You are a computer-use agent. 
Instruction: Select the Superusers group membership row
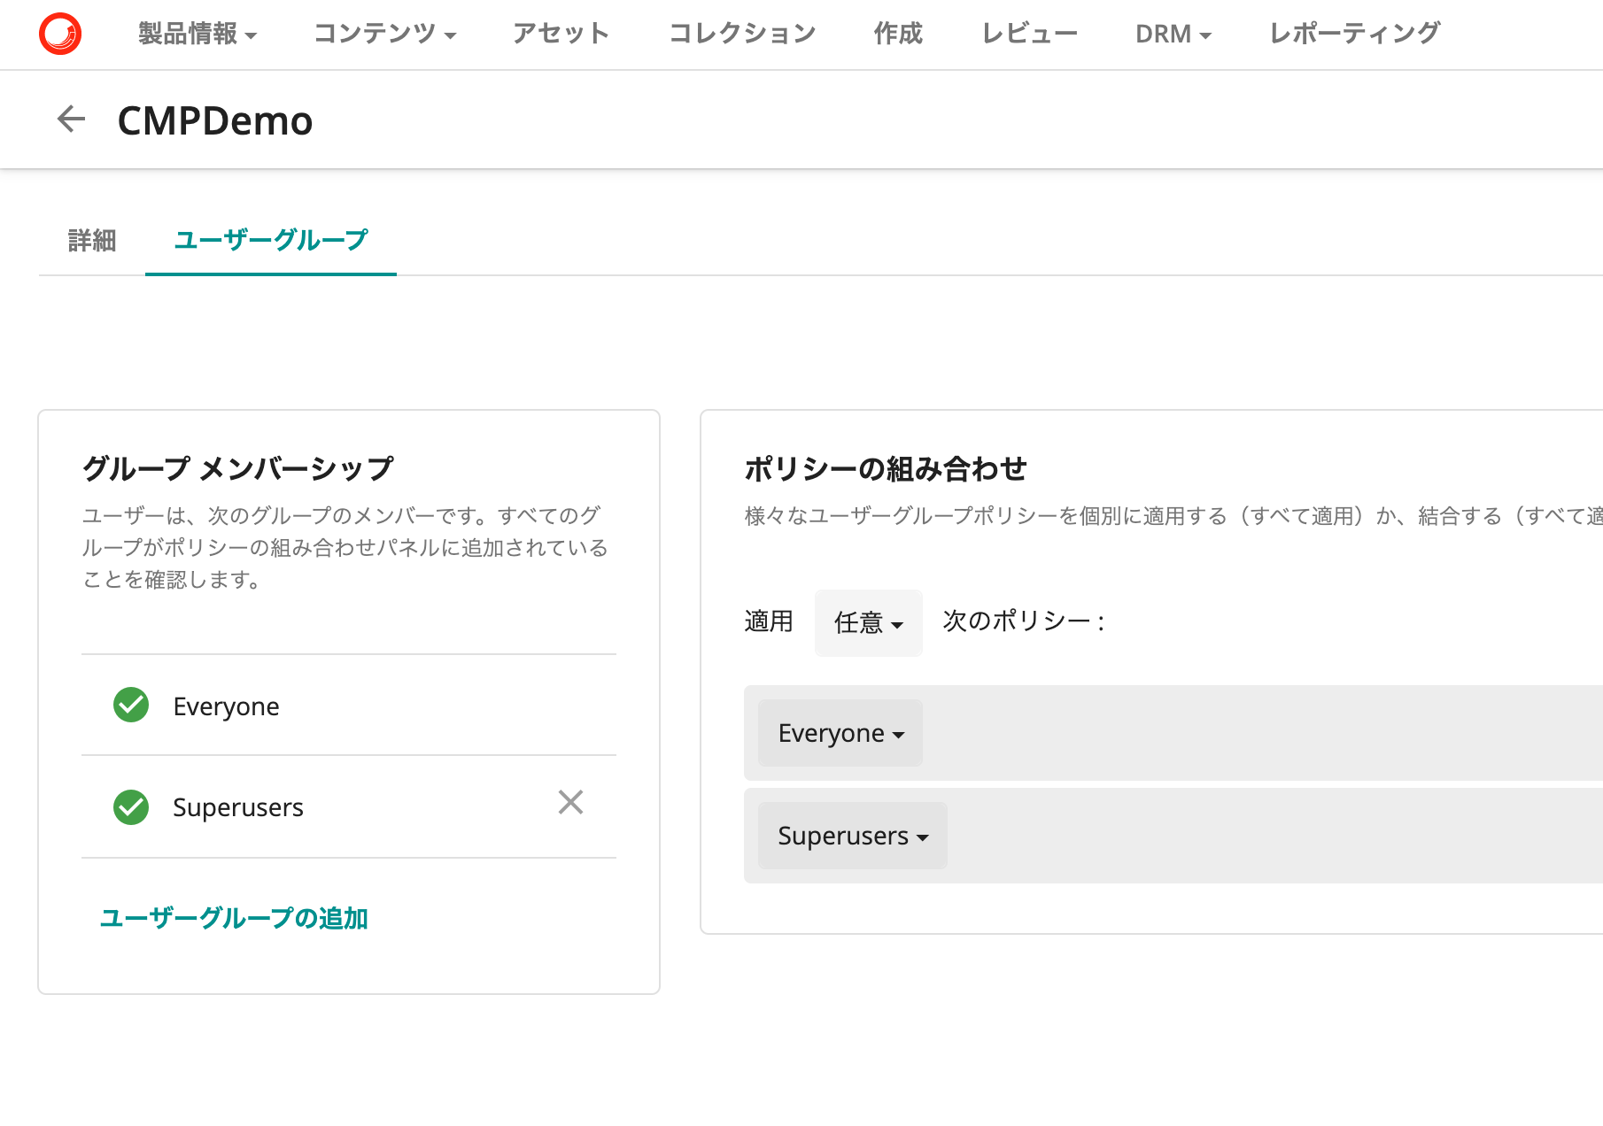click(349, 806)
